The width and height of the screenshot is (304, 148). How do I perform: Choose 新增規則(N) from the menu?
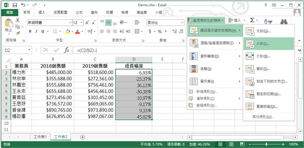(215, 92)
